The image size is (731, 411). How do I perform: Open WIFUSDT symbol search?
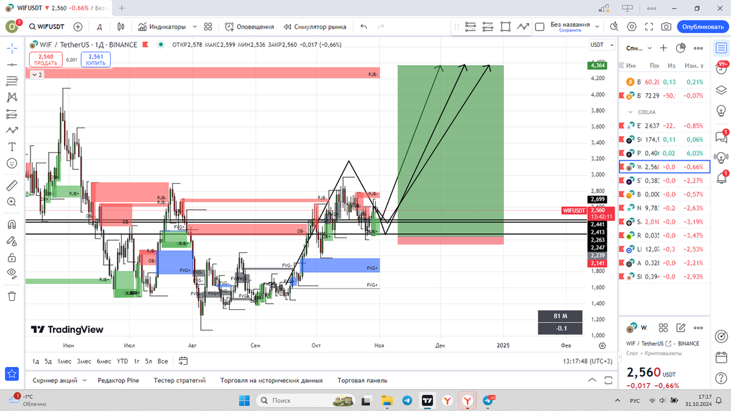click(46, 27)
